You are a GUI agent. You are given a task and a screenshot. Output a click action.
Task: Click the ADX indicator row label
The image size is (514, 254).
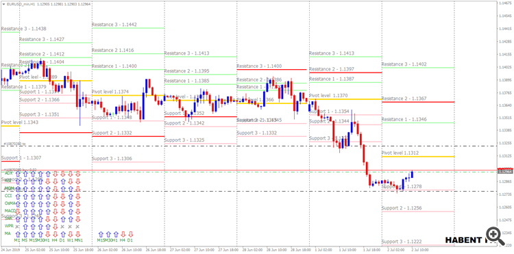click(x=8, y=173)
